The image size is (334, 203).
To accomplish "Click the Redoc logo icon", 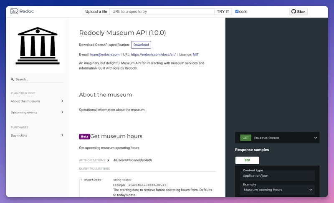I will pos(14,11).
